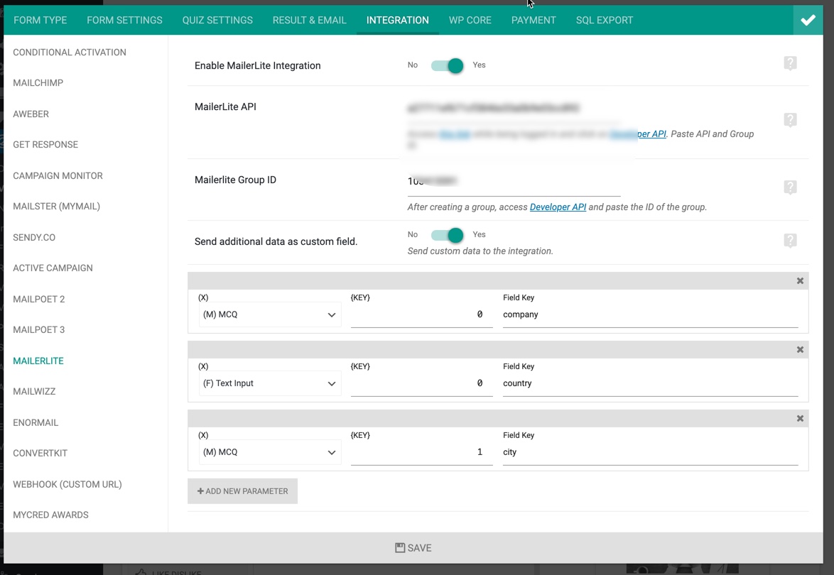834x575 pixels.
Task: Open MailPoet 3 integration section
Action: click(x=39, y=329)
